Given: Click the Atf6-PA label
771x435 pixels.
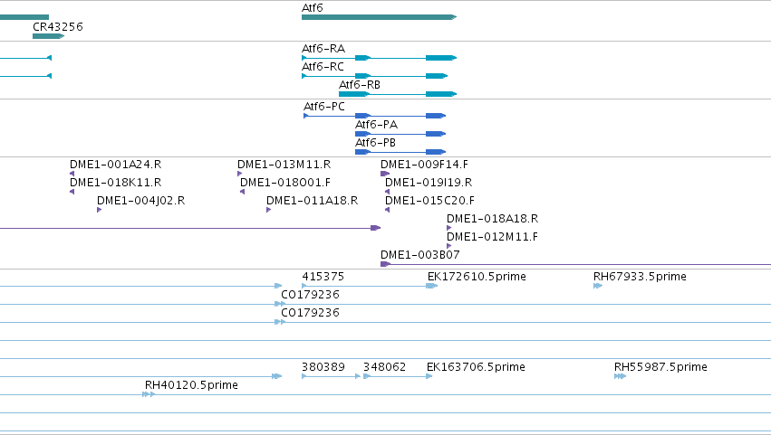Looking at the screenshot, I should click(376, 125).
